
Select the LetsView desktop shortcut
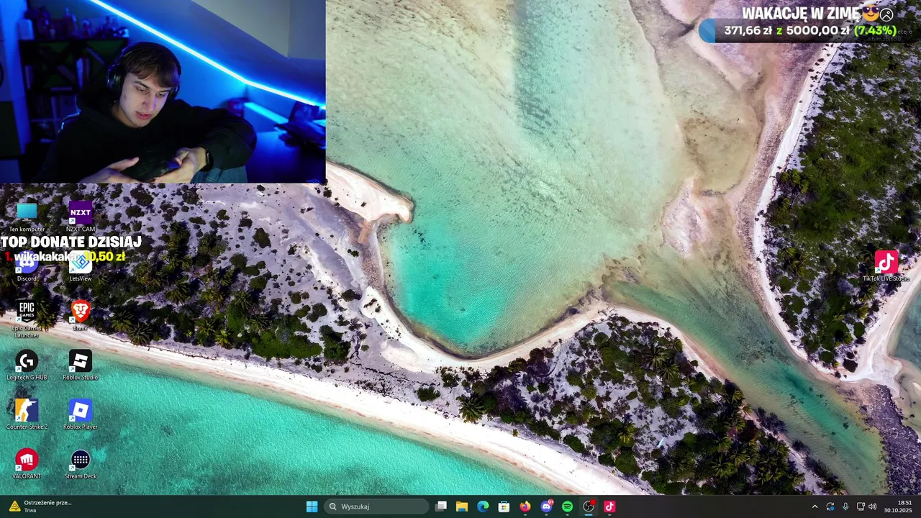coord(81,266)
